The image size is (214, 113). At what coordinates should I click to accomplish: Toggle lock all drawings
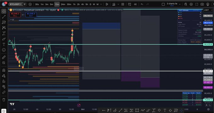[4, 81]
